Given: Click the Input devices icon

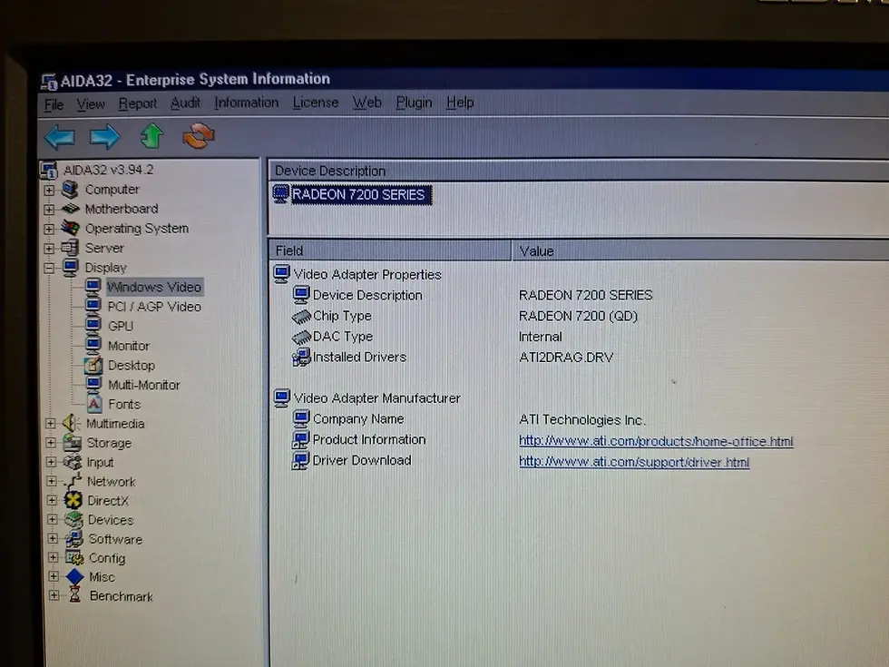Looking at the screenshot, I should (72, 462).
